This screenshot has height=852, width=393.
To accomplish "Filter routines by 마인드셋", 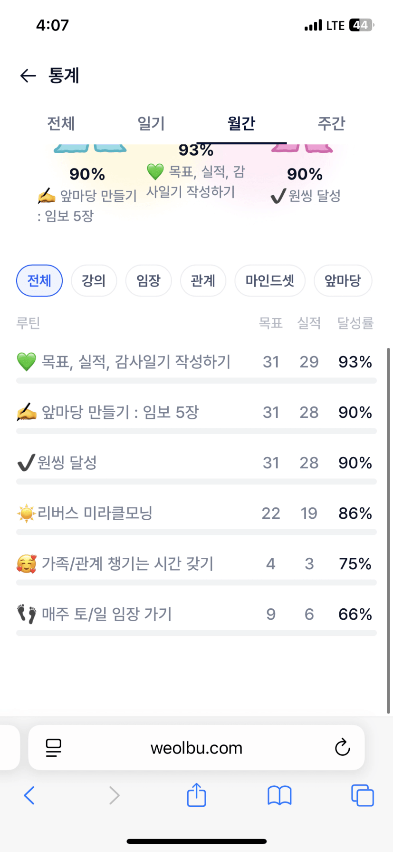I will (x=270, y=281).
